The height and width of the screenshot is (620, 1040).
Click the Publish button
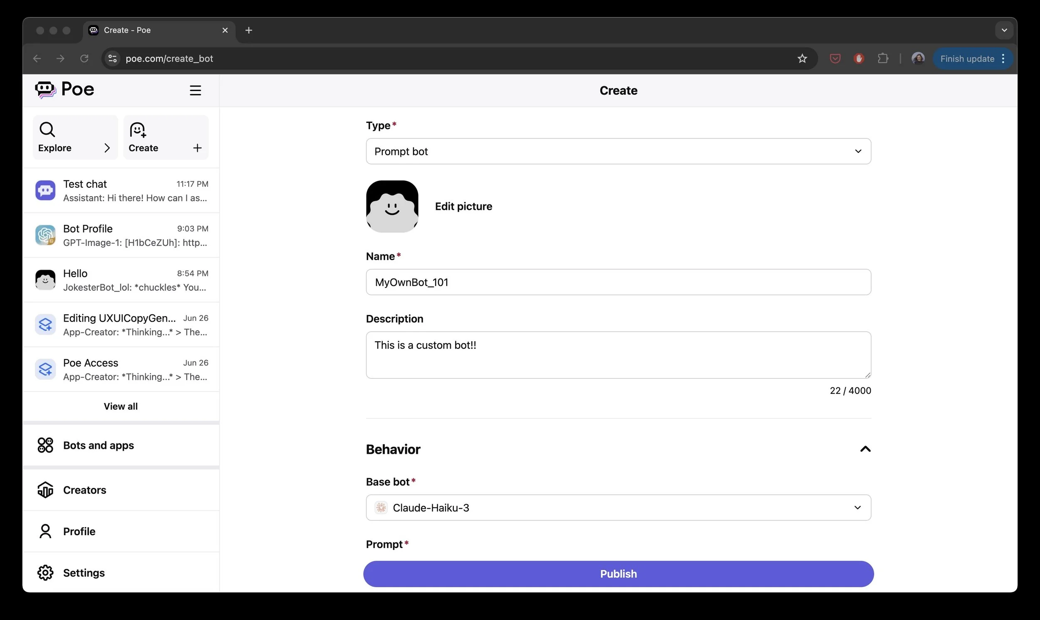point(618,573)
